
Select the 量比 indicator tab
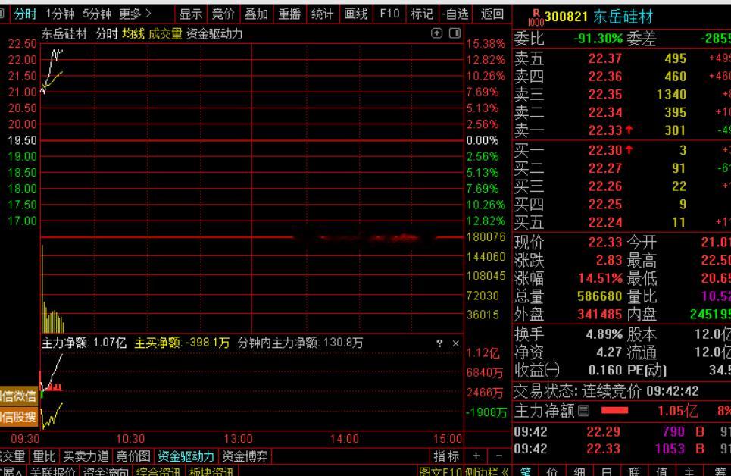(x=44, y=456)
